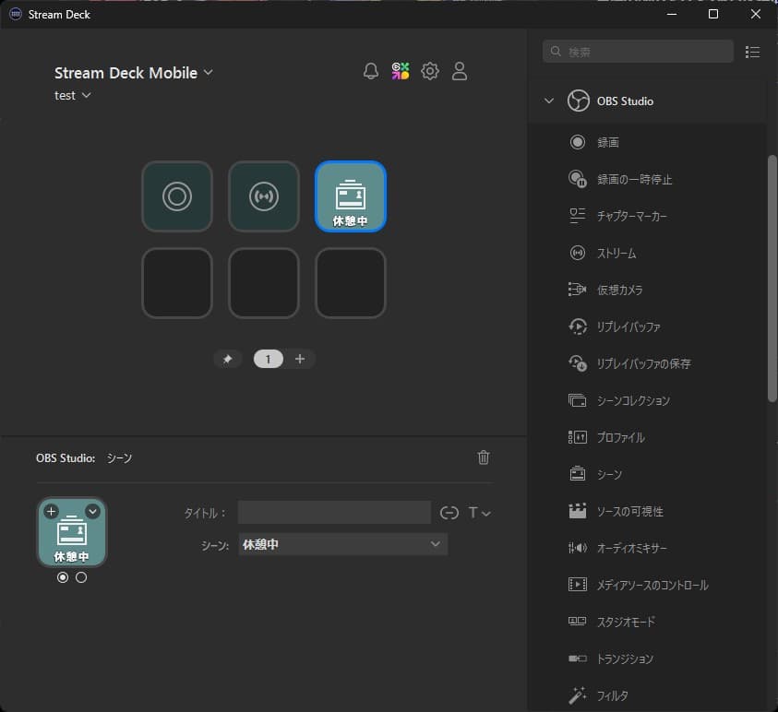The height and width of the screenshot is (712, 778).
Task: Collapse the OBS Studio category
Action: point(549,101)
